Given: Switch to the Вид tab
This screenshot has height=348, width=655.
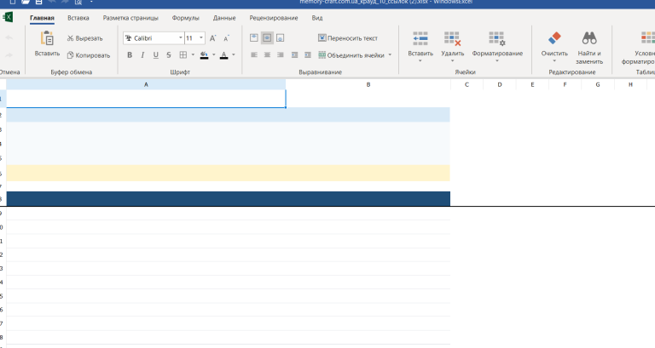Looking at the screenshot, I should pos(317,18).
